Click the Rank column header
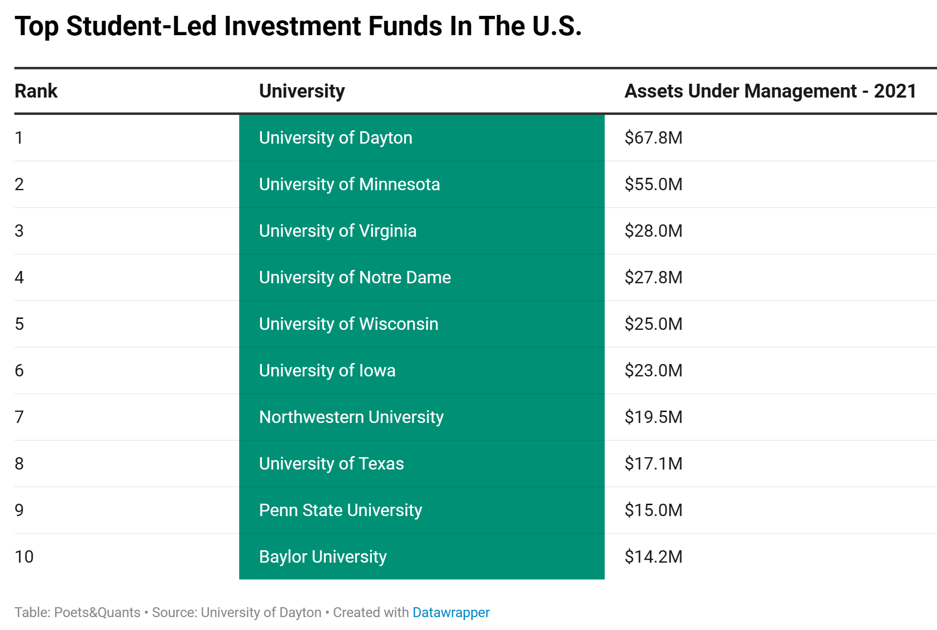Image resolution: width=937 pixels, height=630 pixels. tap(36, 91)
